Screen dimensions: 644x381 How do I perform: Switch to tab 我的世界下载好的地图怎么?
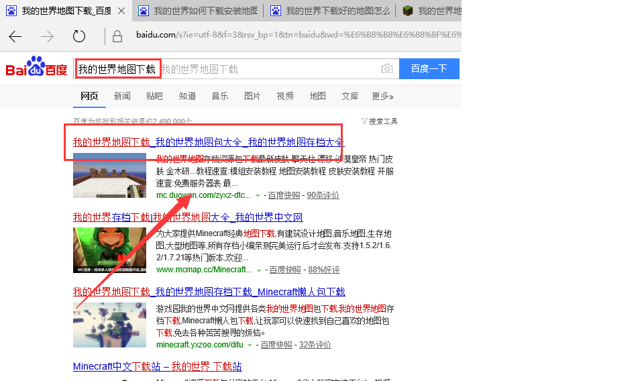330,11
